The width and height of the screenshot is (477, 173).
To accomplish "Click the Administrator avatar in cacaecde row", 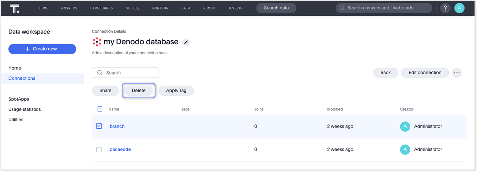I will pyautogui.click(x=405, y=150).
